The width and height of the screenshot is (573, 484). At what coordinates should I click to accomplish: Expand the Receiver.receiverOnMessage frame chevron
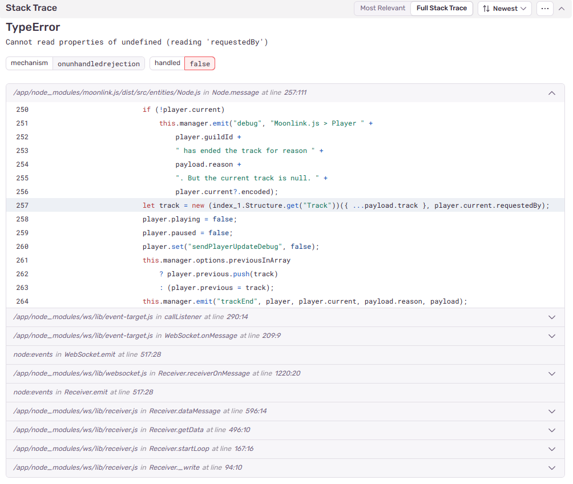[x=551, y=374]
